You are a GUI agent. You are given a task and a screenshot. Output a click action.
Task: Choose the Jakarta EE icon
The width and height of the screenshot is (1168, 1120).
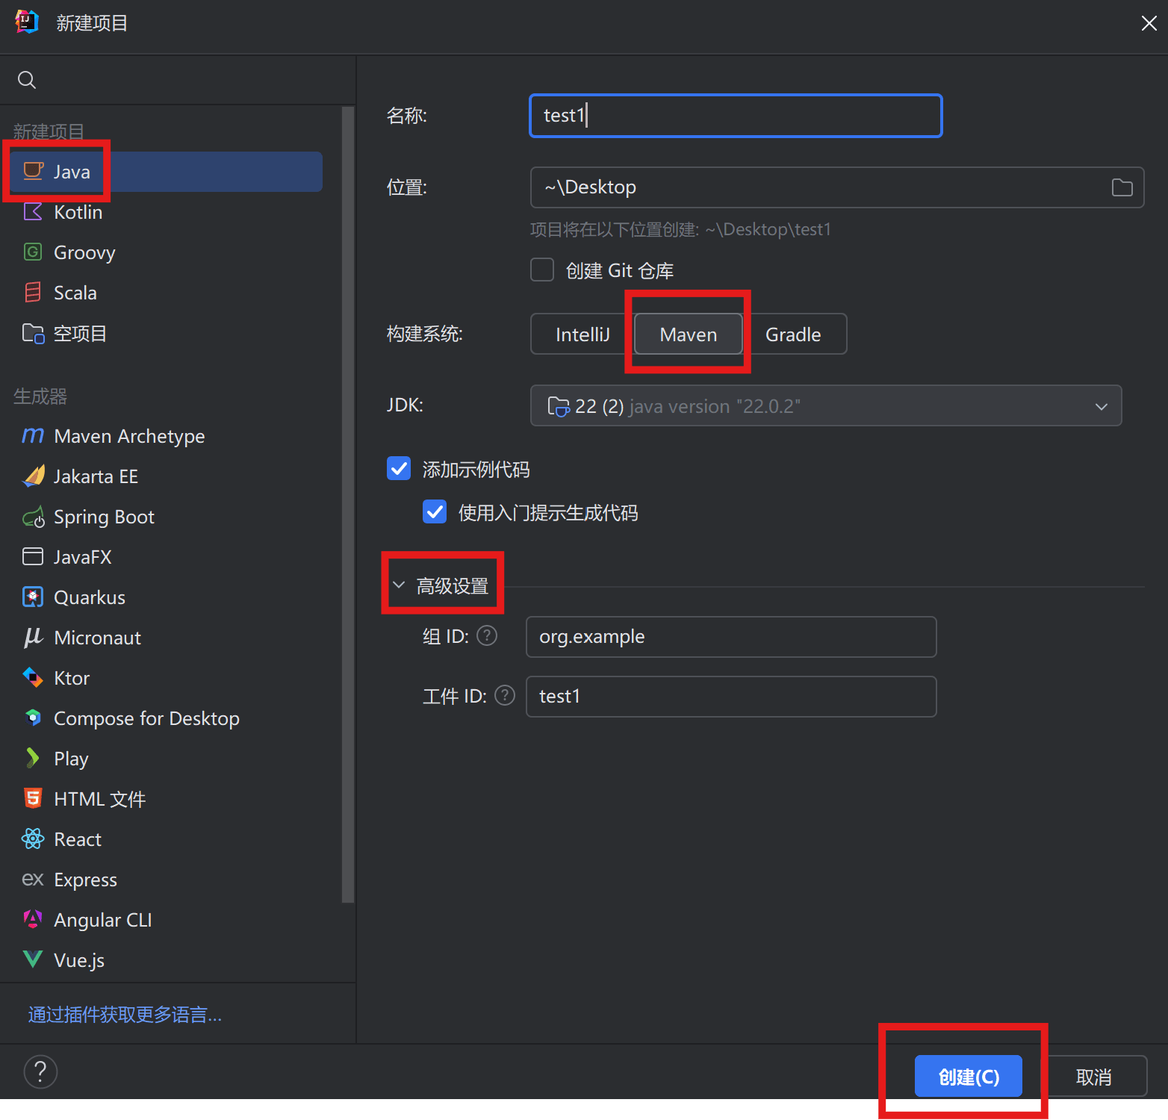click(x=33, y=476)
